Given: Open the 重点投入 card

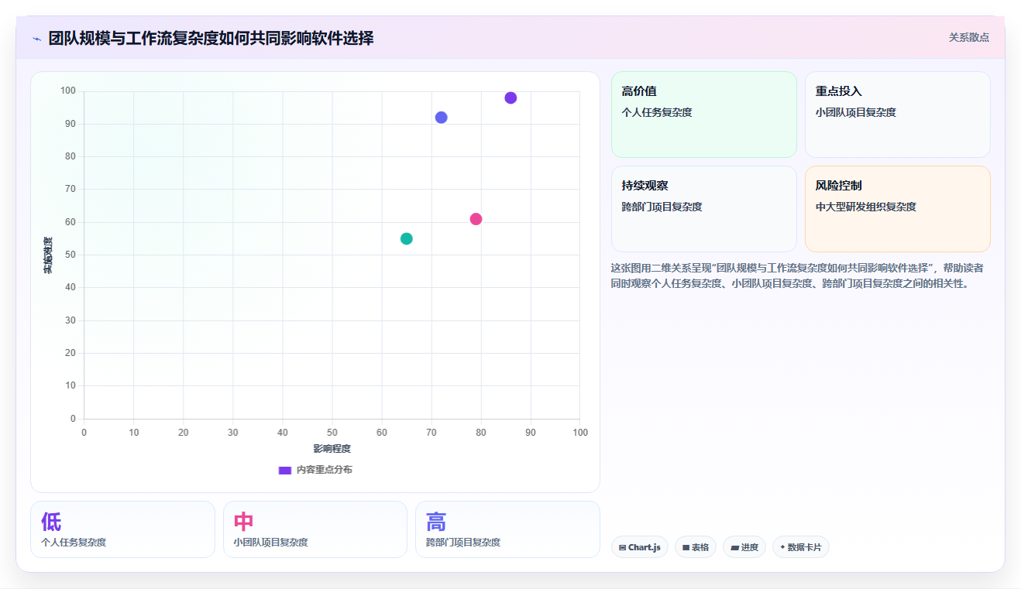Looking at the screenshot, I should point(898,115).
